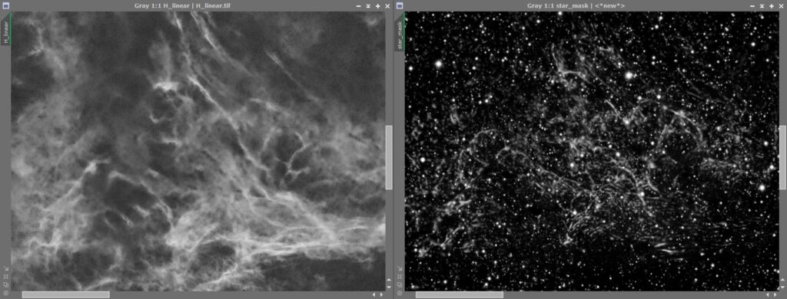
Task: Minimize the H_linear image window
Action: point(358,6)
